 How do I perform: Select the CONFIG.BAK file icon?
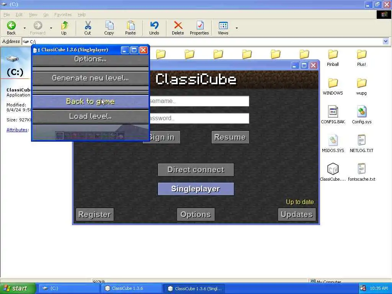tap(333, 111)
